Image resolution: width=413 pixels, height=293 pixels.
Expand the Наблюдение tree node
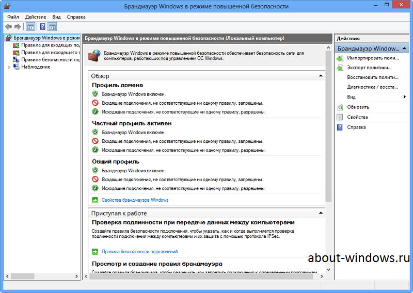click(9, 68)
